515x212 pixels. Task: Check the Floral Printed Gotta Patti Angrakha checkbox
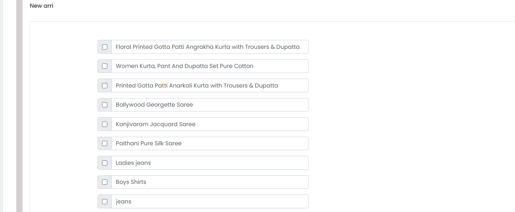point(104,47)
